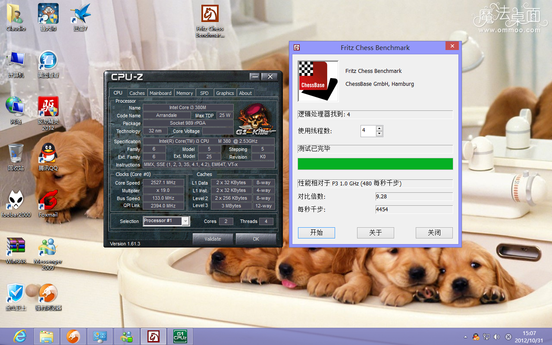The height and width of the screenshot is (345, 552).
Task: Click the action center tray icon
Action: click(508, 337)
